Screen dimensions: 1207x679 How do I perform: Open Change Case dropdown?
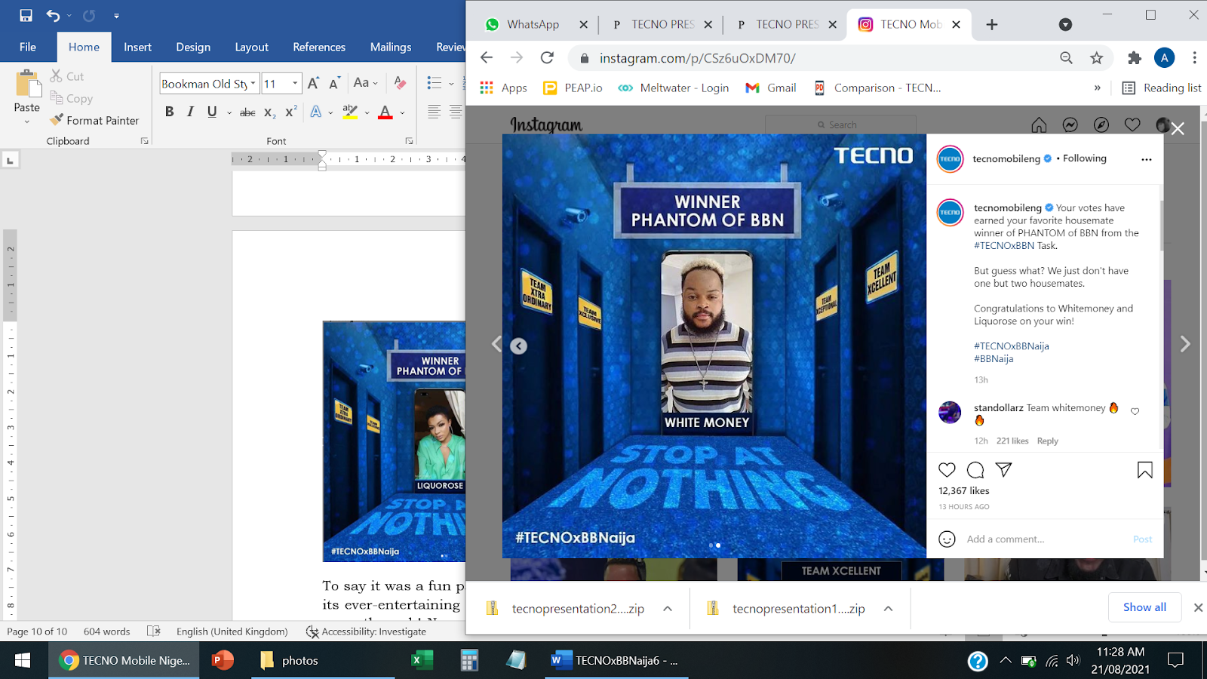point(365,83)
